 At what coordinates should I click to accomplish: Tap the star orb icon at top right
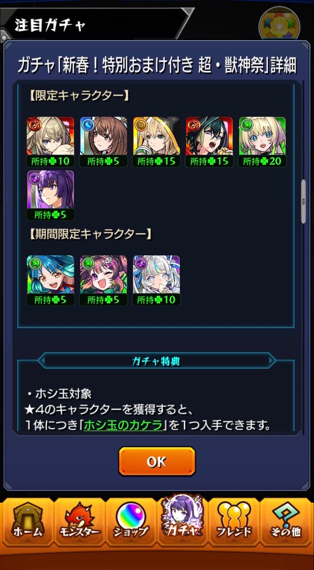[279, 25]
